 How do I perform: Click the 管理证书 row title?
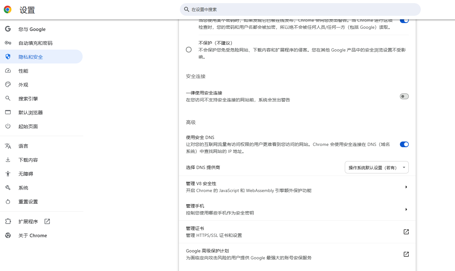pyautogui.click(x=195, y=228)
